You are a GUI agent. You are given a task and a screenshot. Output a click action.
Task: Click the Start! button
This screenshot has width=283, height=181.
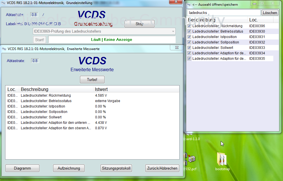39,40
